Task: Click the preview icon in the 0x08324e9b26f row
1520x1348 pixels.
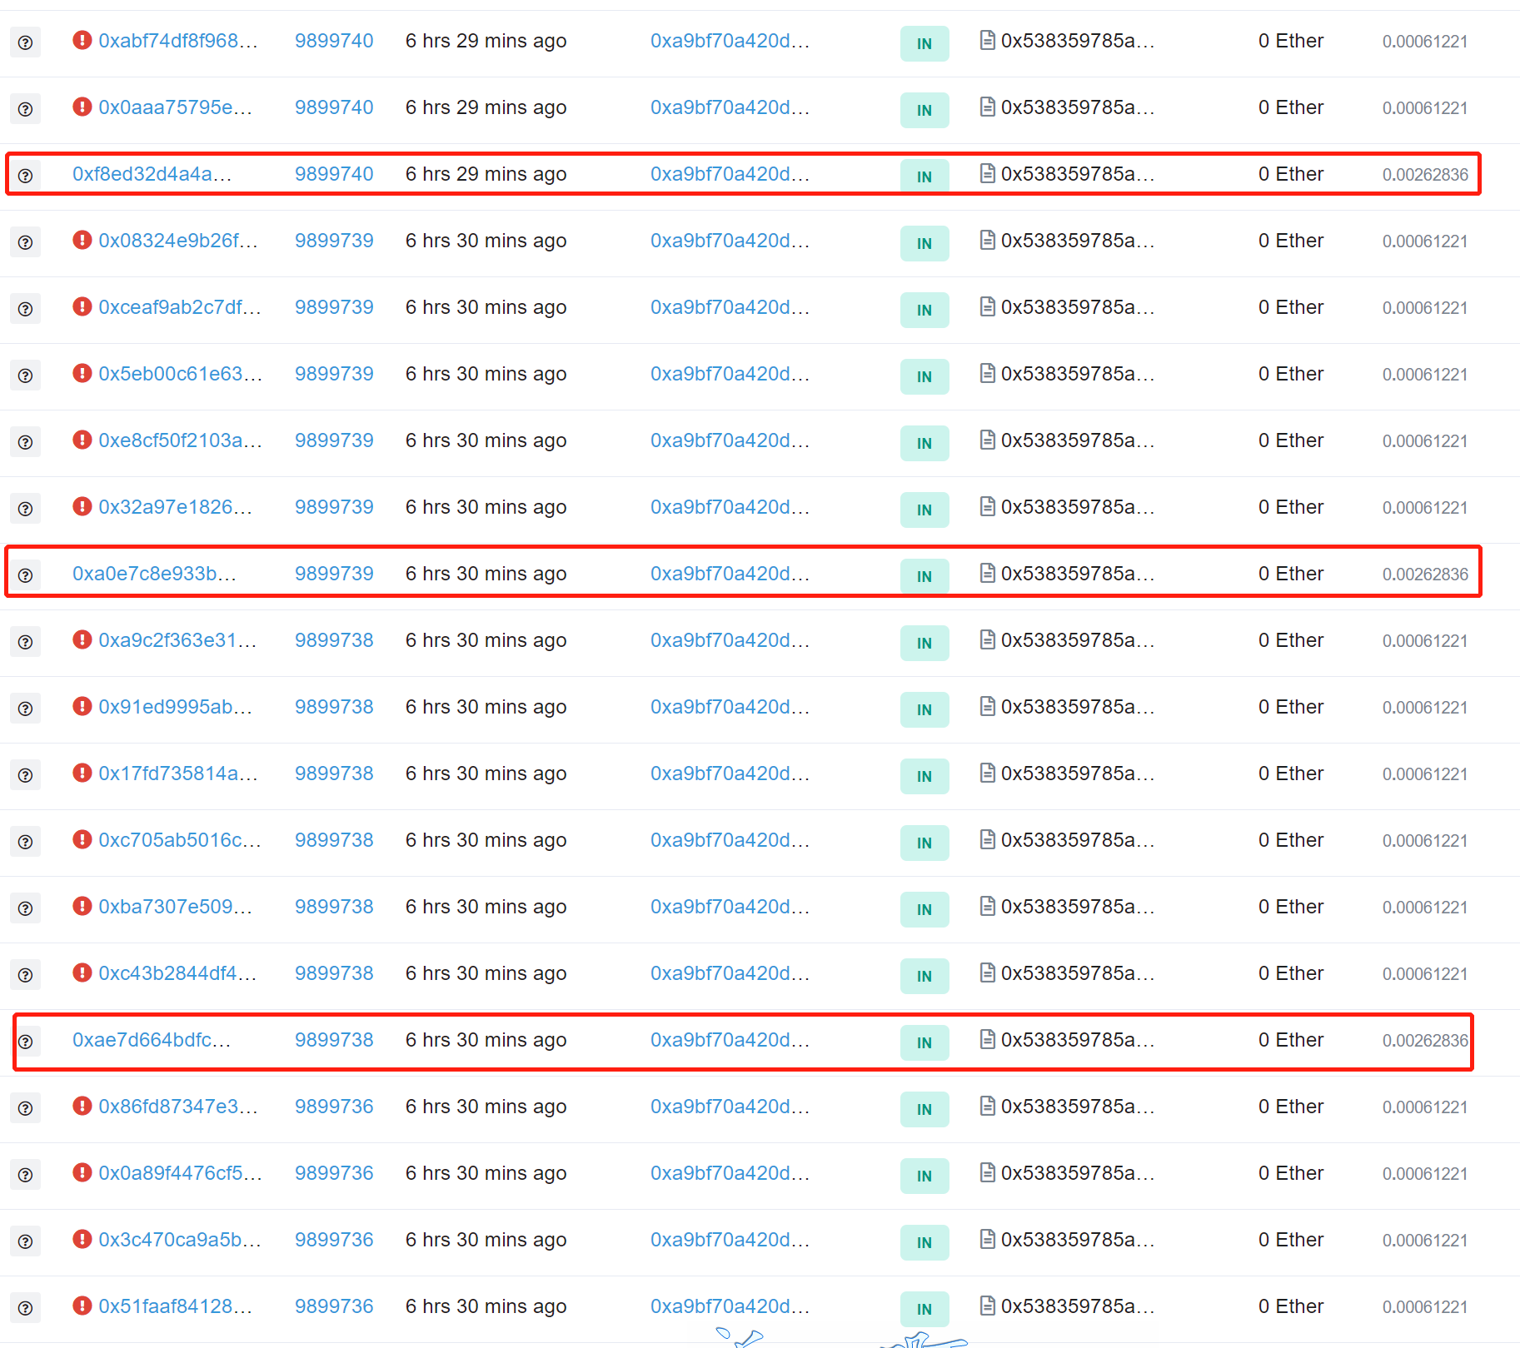Action: (x=25, y=242)
